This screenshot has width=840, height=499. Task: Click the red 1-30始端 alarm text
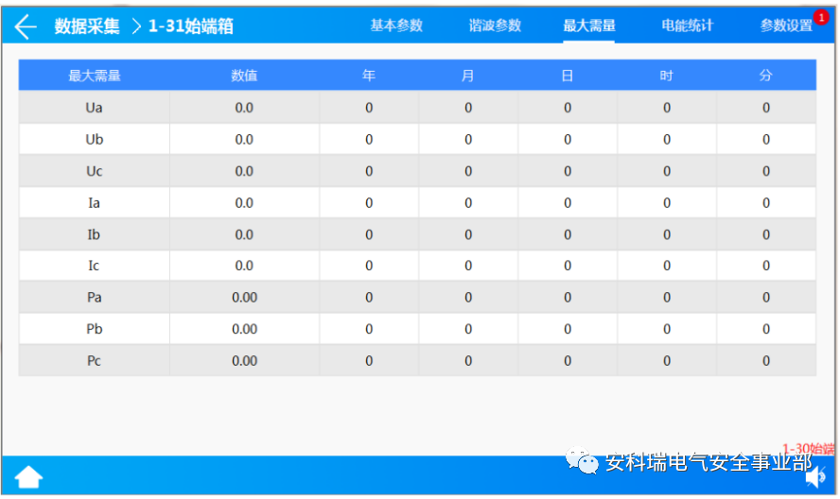pos(809,449)
